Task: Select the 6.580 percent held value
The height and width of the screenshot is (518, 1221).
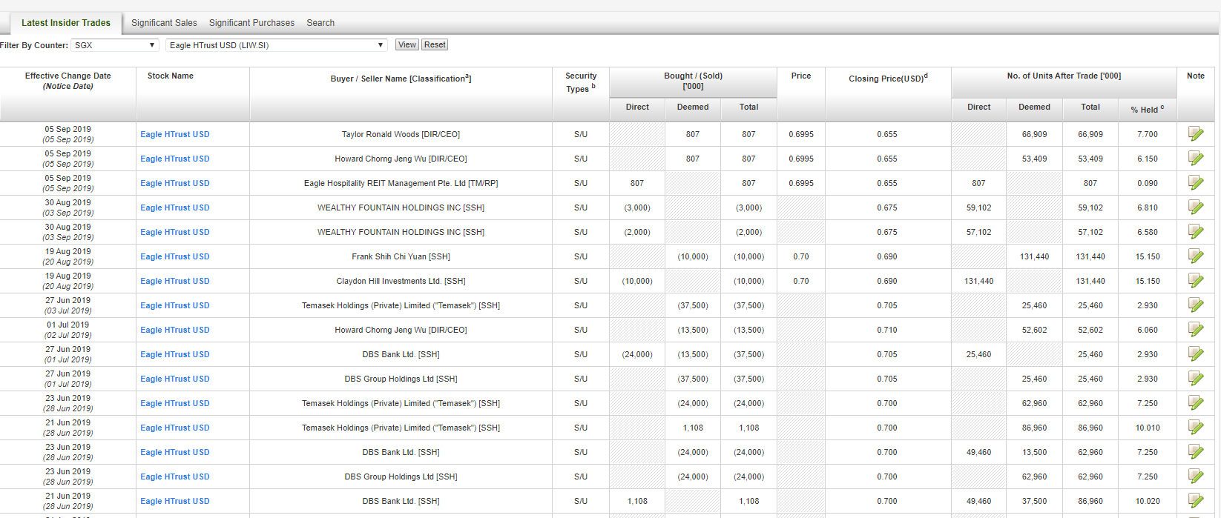Action: pos(1148,233)
